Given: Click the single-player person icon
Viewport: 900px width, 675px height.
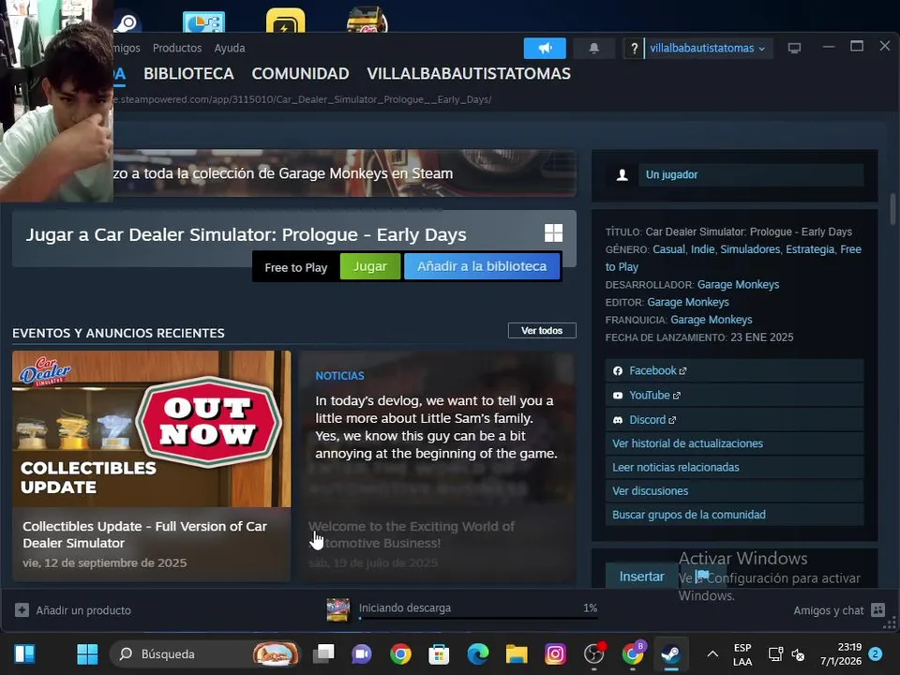Looking at the screenshot, I should click(x=622, y=175).
